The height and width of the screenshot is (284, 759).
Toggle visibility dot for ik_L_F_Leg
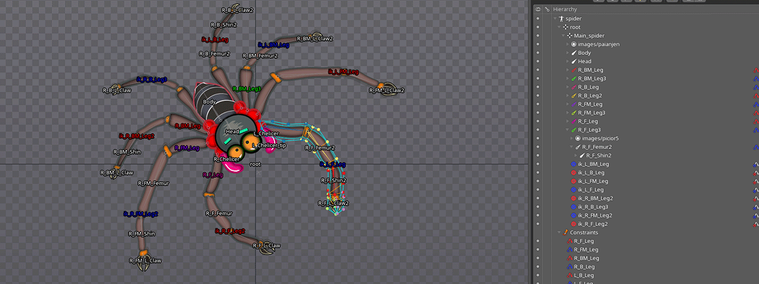[x=538, y=190]
